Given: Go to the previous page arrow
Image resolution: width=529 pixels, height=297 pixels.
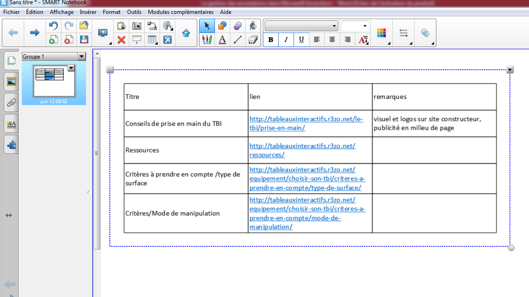Looking at the screenshot, I should coord(13,33).
